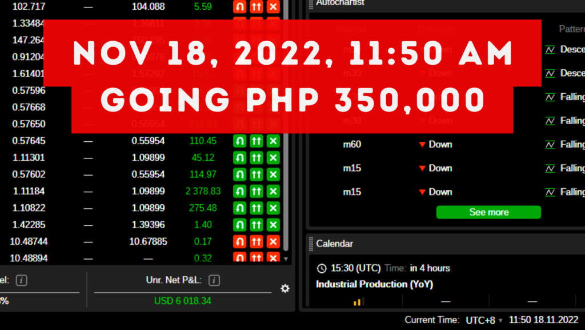Click the unrealized P&L value USD 6 018.34
Screen dimensions: 585x330
183,301
